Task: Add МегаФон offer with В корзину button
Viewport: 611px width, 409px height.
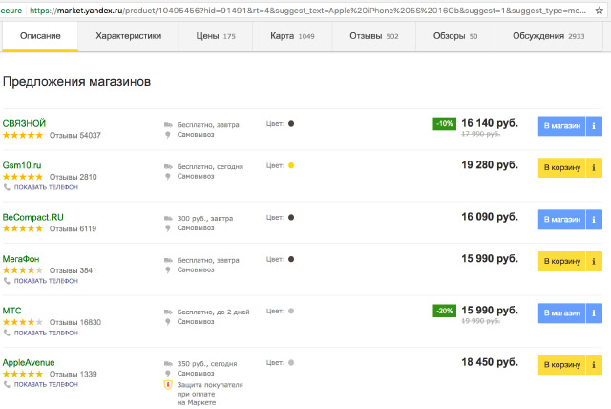Action: coord(562,261)
